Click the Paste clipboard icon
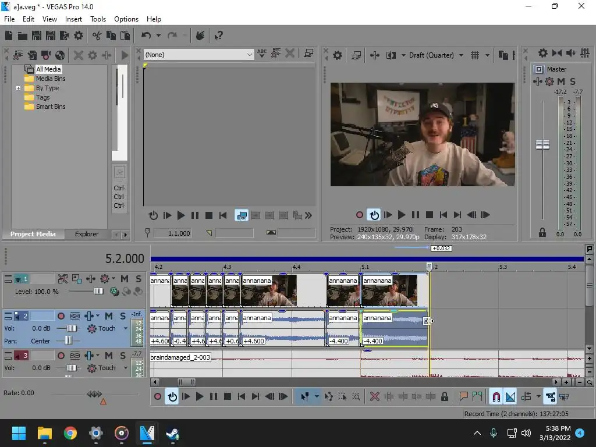 (125, 36)
